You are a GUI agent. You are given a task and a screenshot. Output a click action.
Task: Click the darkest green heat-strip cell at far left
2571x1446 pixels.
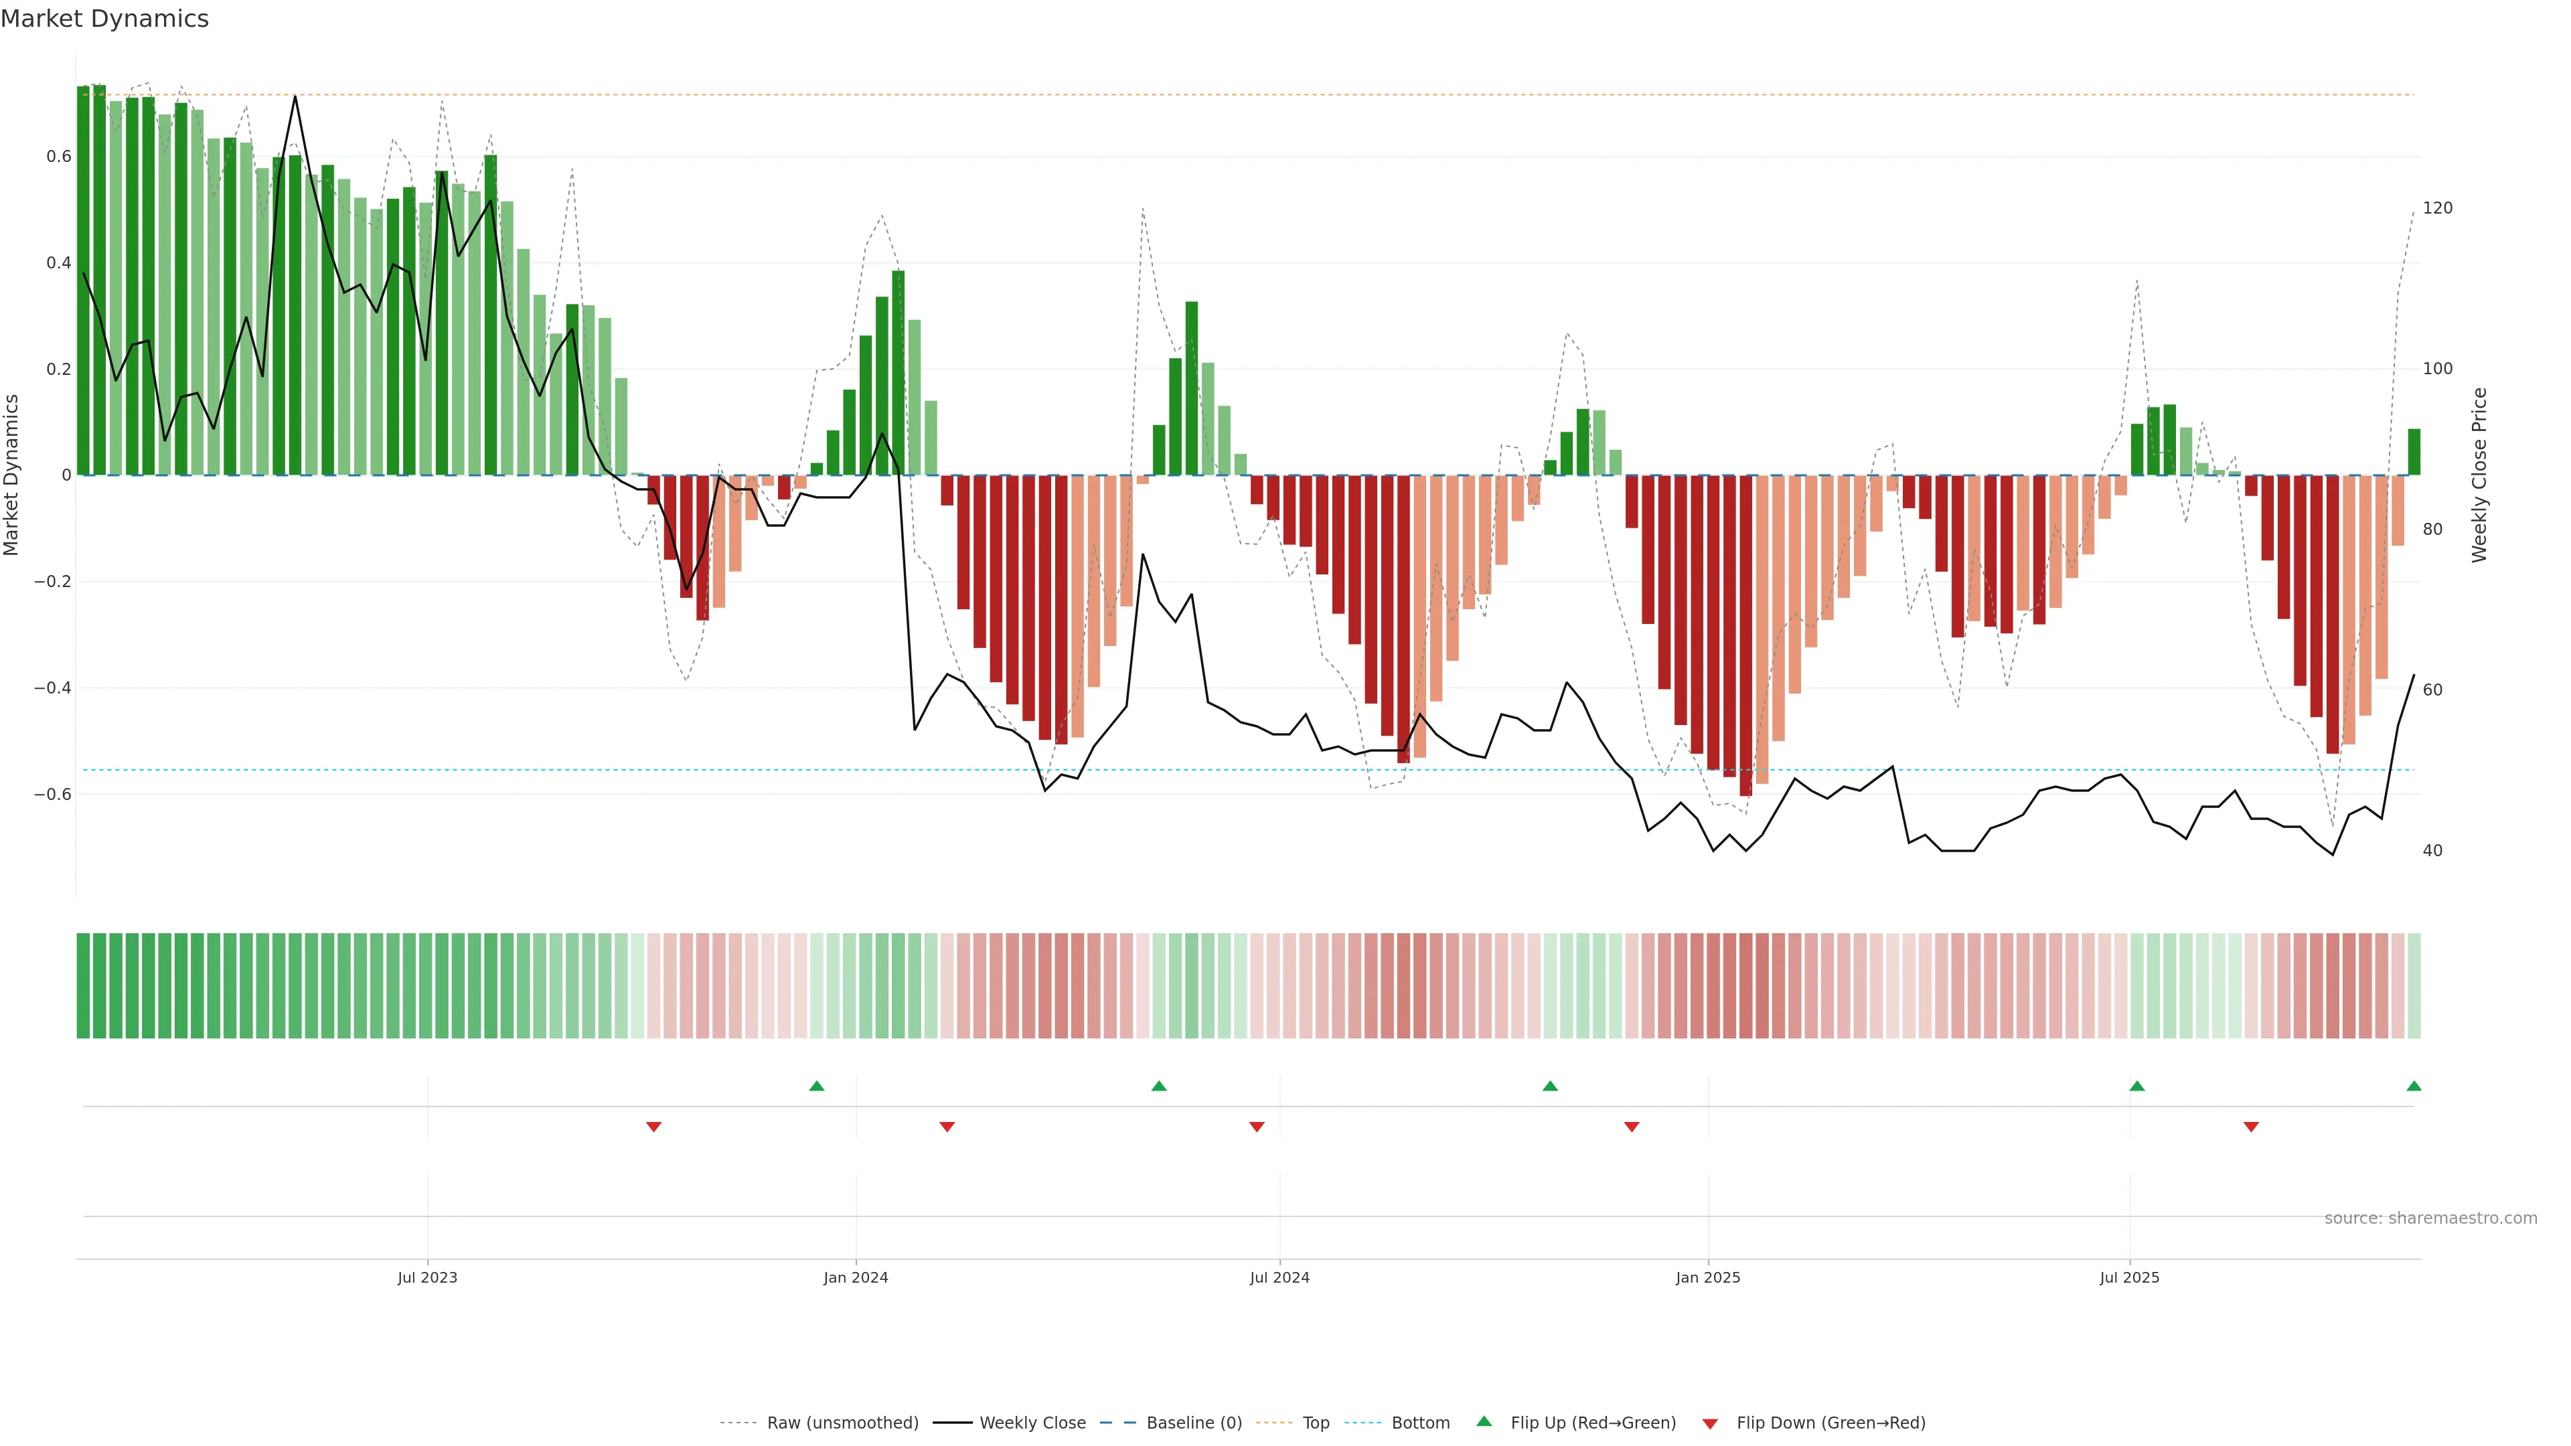[x=84, y=985]
